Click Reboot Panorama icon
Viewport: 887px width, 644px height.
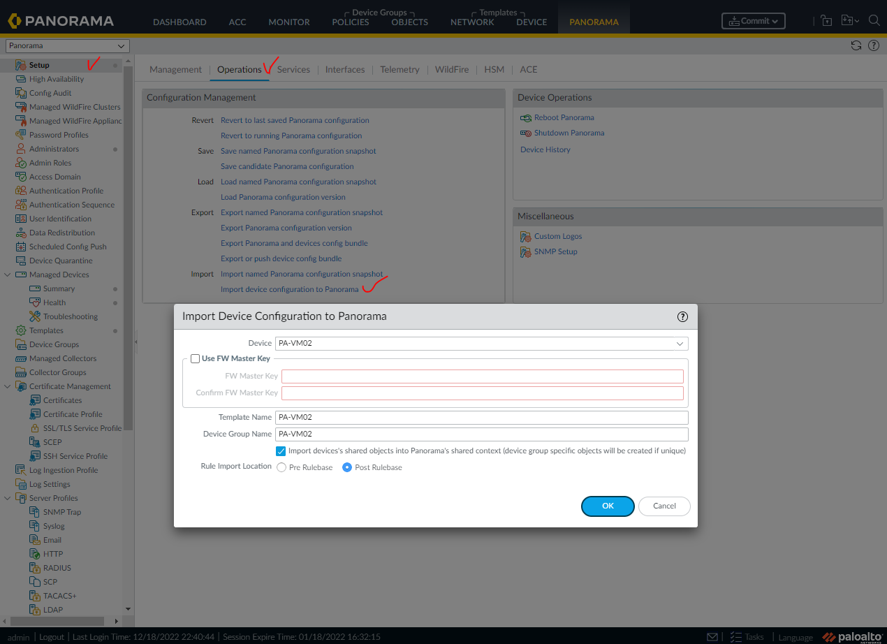tap(526, 117)
